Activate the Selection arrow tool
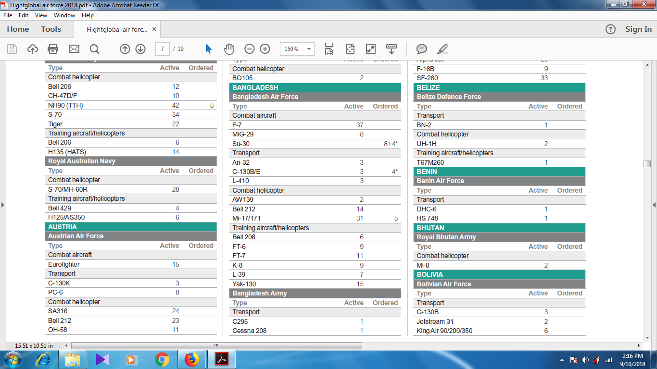657x369 pixels. (208, 49)
